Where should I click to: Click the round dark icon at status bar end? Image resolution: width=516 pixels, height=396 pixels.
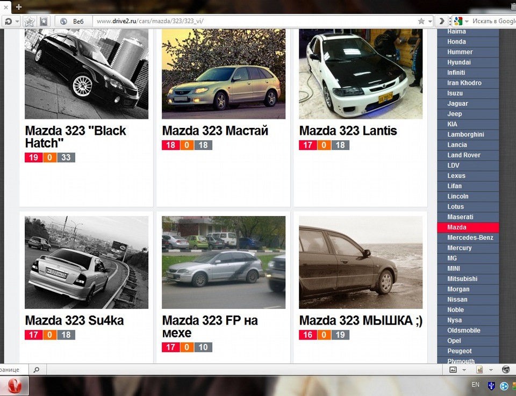[x=506, y=370]
